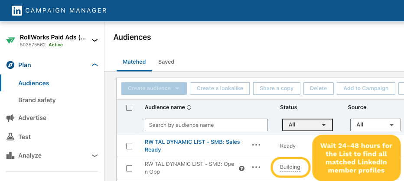This screenshot has height=181, width=404.
Task: Toggle the select all audiences checkbox
Action: point(129,108)
